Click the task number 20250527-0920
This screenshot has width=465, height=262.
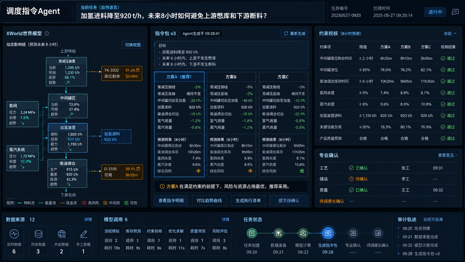coord(346,15)
